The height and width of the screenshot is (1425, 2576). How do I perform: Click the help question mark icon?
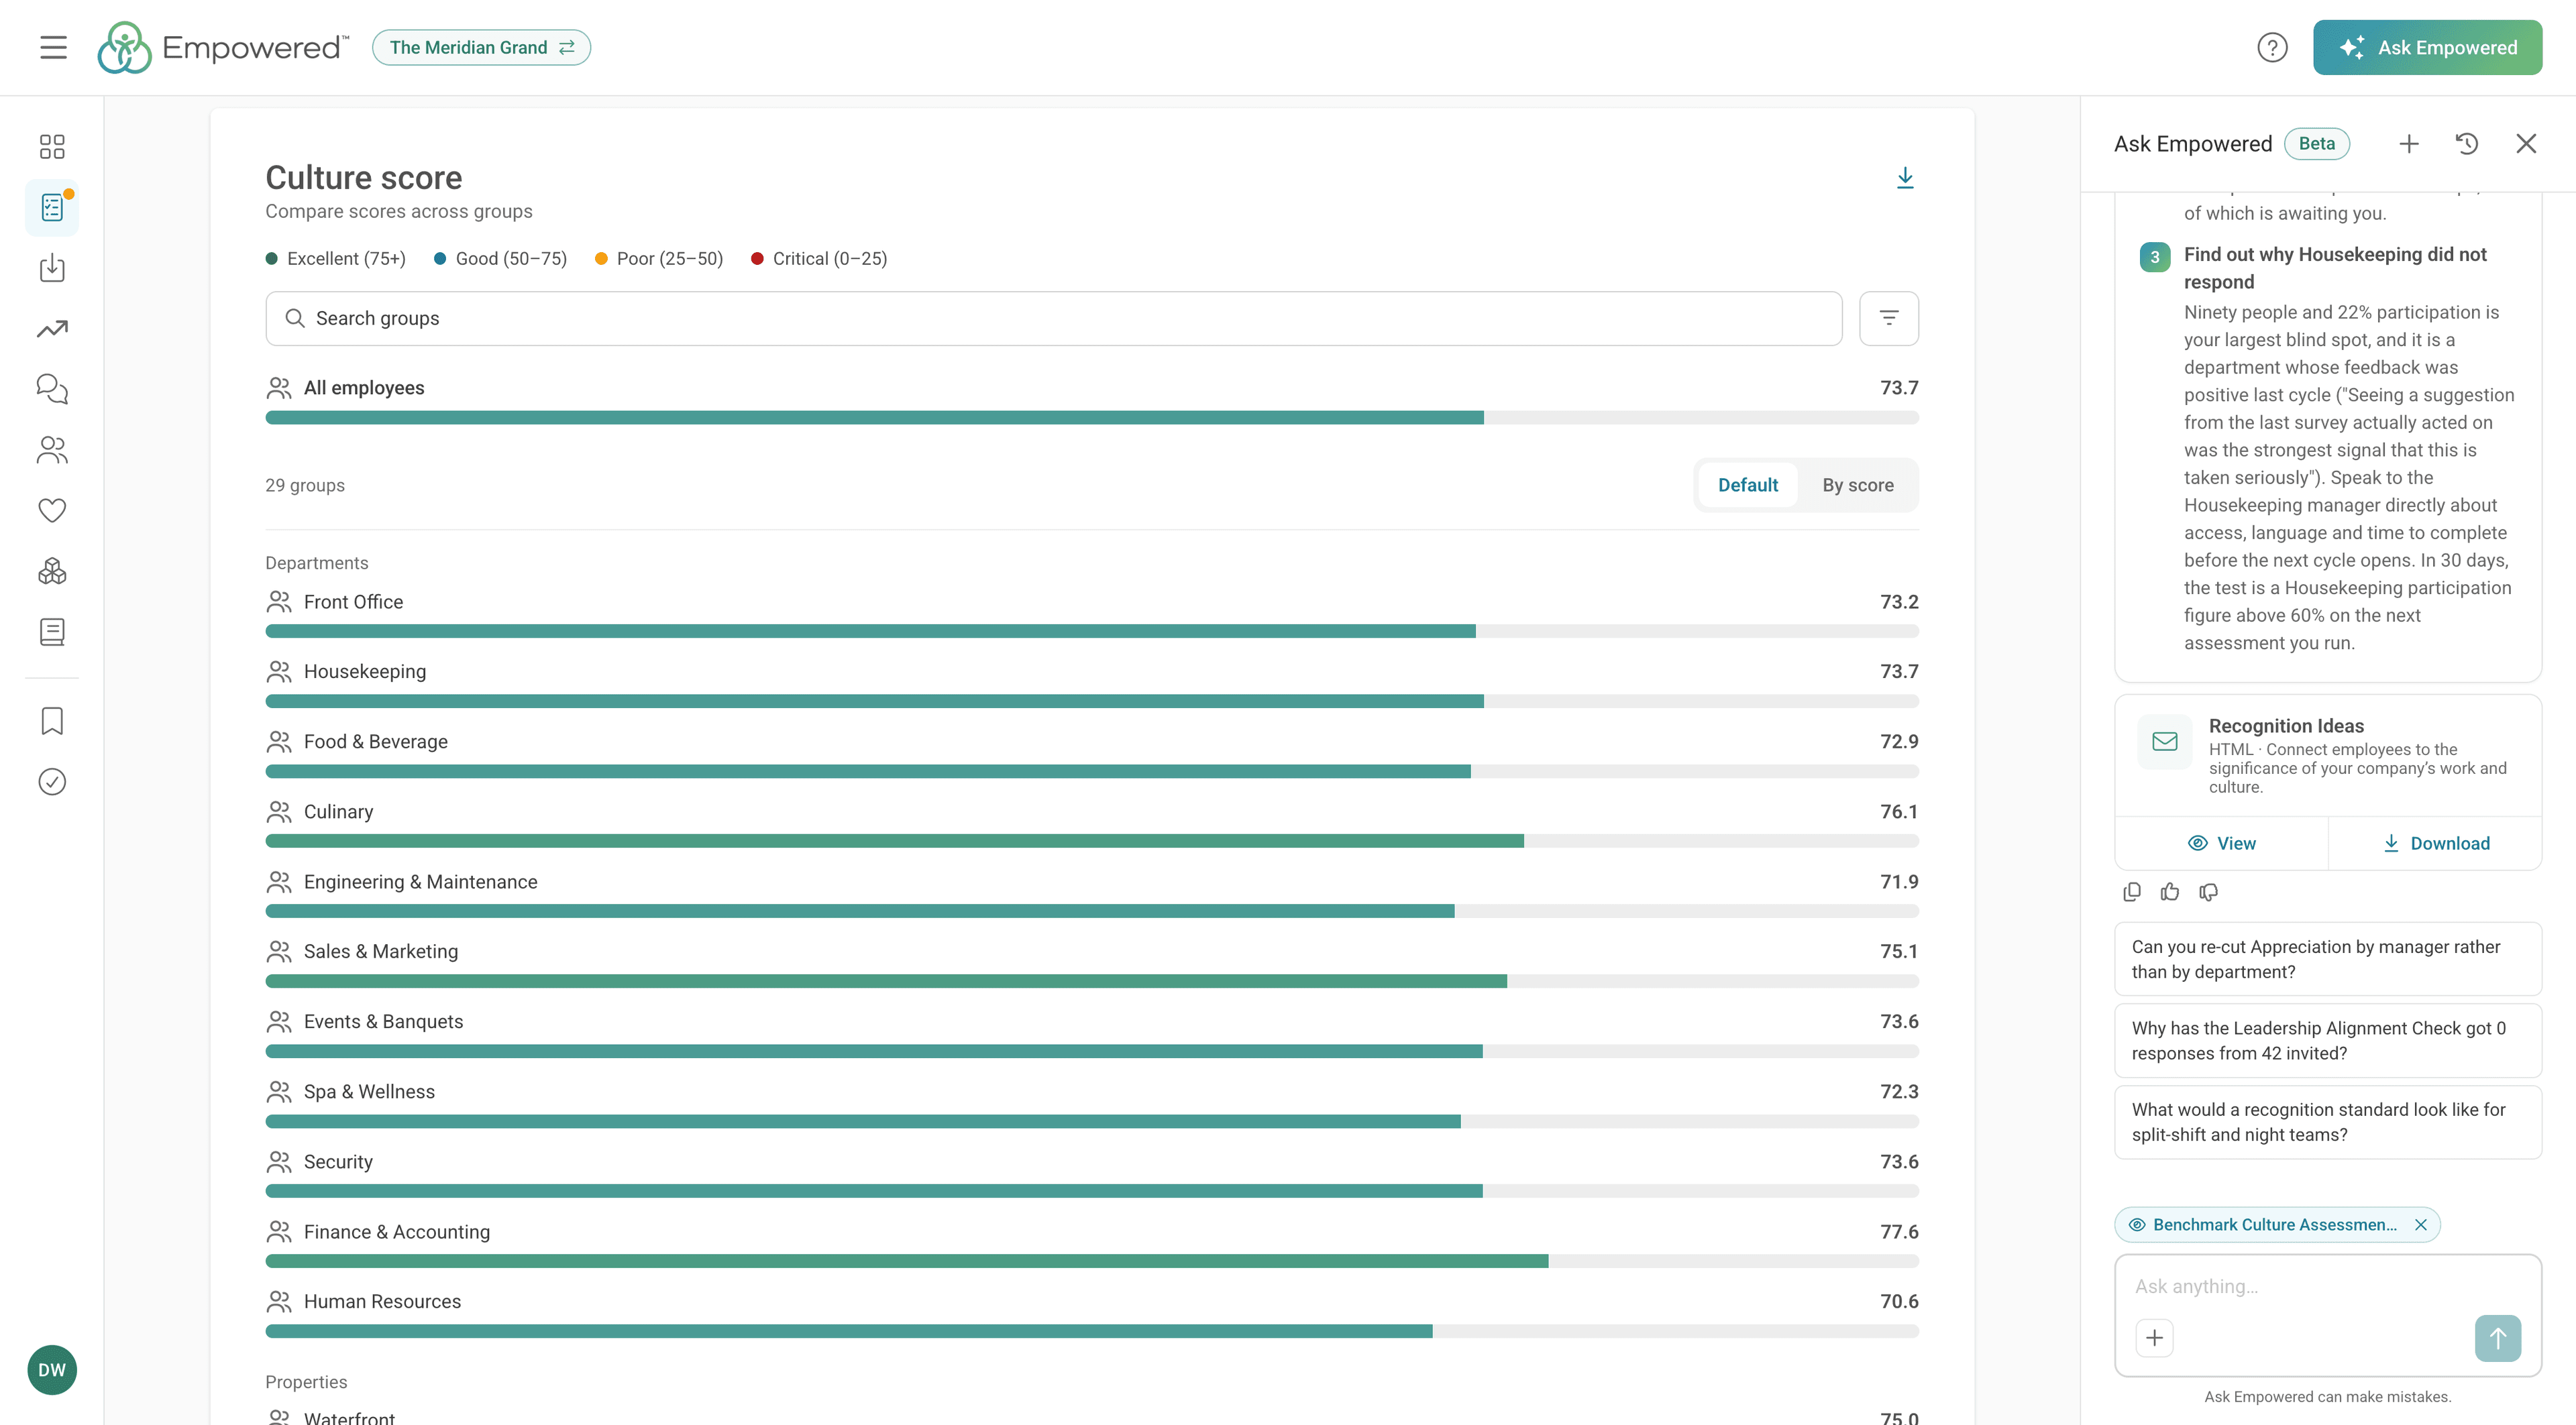pos(2271,47)
